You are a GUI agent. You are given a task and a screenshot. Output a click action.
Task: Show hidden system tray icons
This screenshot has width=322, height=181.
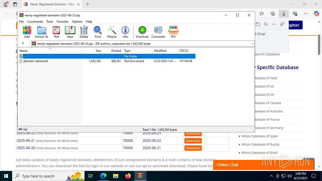point(271,176)
